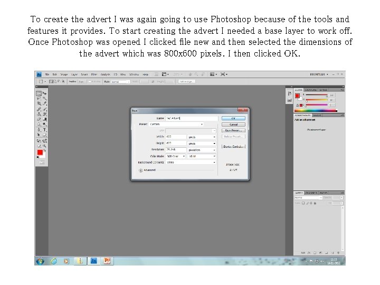Select the Path Selection tool
Image resolution: width=380 pixels, height=285 pixels.
(39, 135)
